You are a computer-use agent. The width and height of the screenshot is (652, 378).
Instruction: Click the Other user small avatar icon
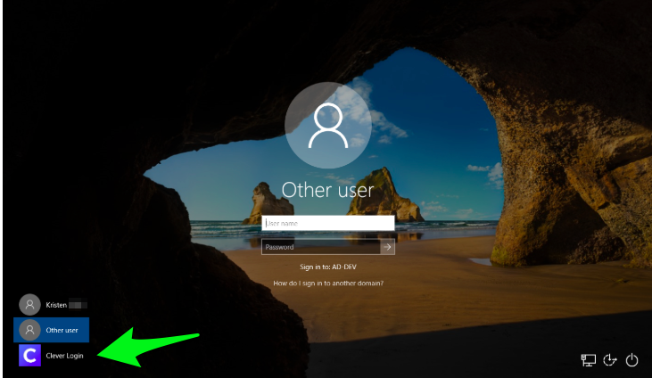pos(29,330)
